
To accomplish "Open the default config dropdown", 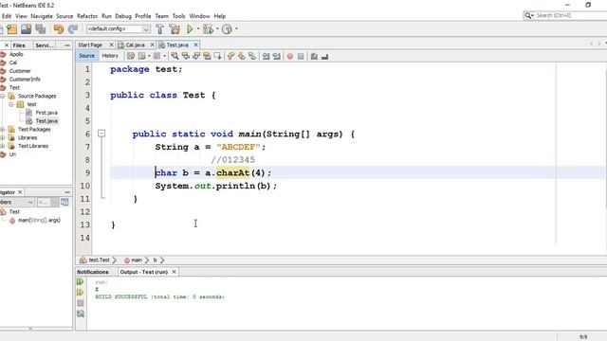I will 119,29.
